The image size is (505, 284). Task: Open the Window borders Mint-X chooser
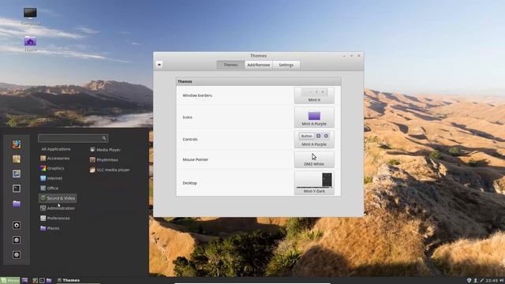(x=314, y=95)
